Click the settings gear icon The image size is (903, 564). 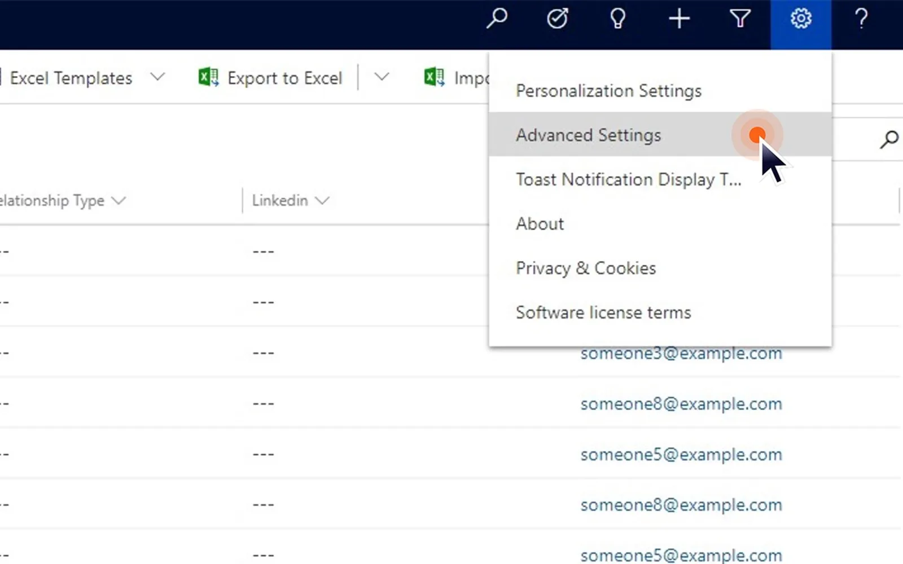pyautogui.click(x=801, y=19)
